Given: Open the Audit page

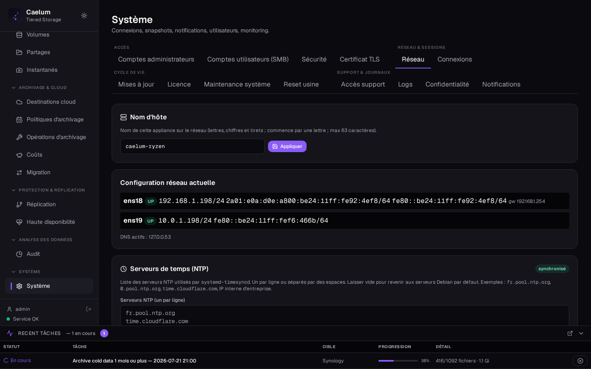Looking at the screenshot, I should [x=49, y=254].
